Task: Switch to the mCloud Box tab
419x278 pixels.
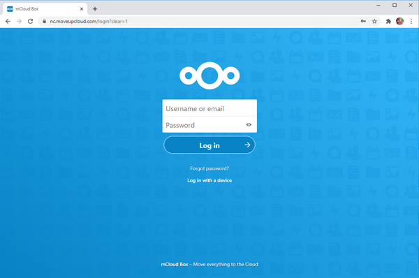Action: pyautogui.click(x=45, y=9)
